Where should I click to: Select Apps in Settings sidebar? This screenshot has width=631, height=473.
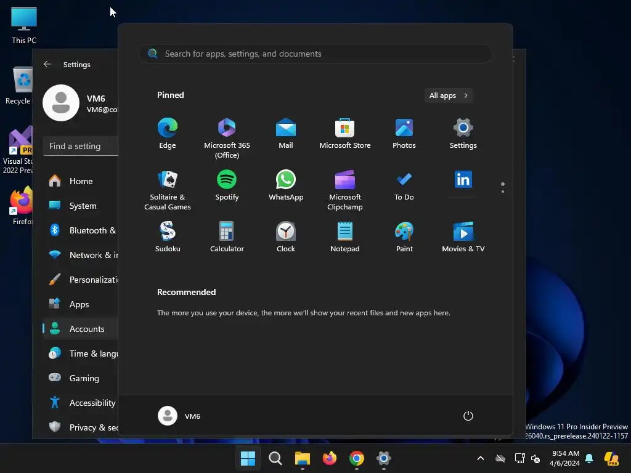tap(81, 304)
